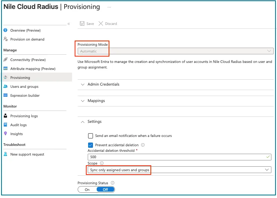Click the Audit logs book icon
277x198 pixels.
pos(6,125)
